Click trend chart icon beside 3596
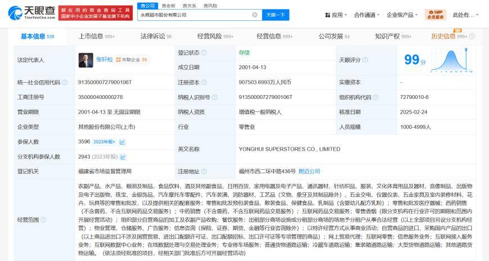489x261 pixels. (x=123, y=142)
